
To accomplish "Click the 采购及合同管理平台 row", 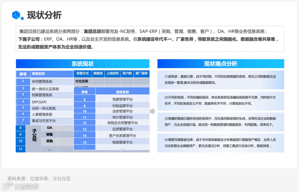I will tap(112, 123).
